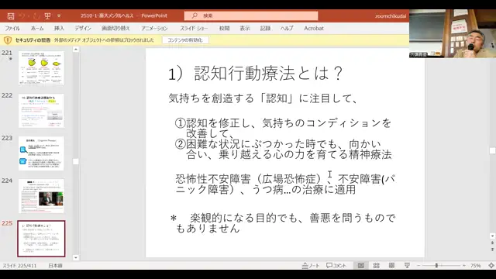
Task: Select slide 222 thumbnail
Action: 41,111
